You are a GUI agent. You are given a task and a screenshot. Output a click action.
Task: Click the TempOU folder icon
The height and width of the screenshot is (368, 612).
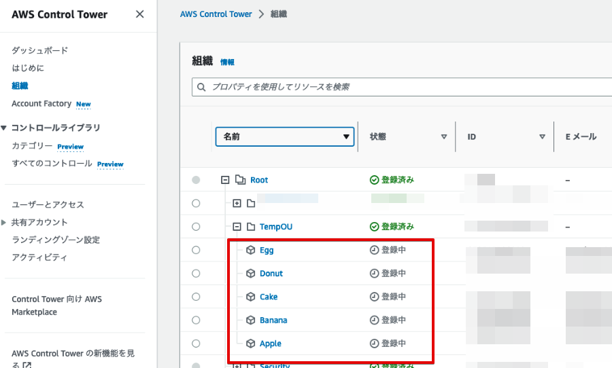251,227
